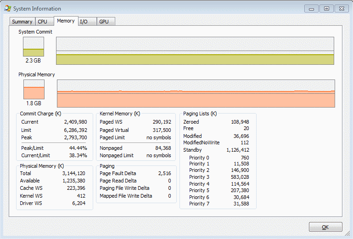
Task: Close the System Information window
Action: 342,9
